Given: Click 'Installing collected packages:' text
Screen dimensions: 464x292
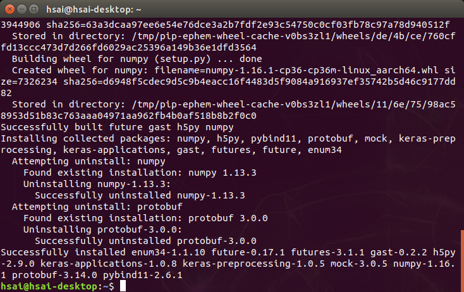Looking at the screenshot, I should tap(86, 138).
